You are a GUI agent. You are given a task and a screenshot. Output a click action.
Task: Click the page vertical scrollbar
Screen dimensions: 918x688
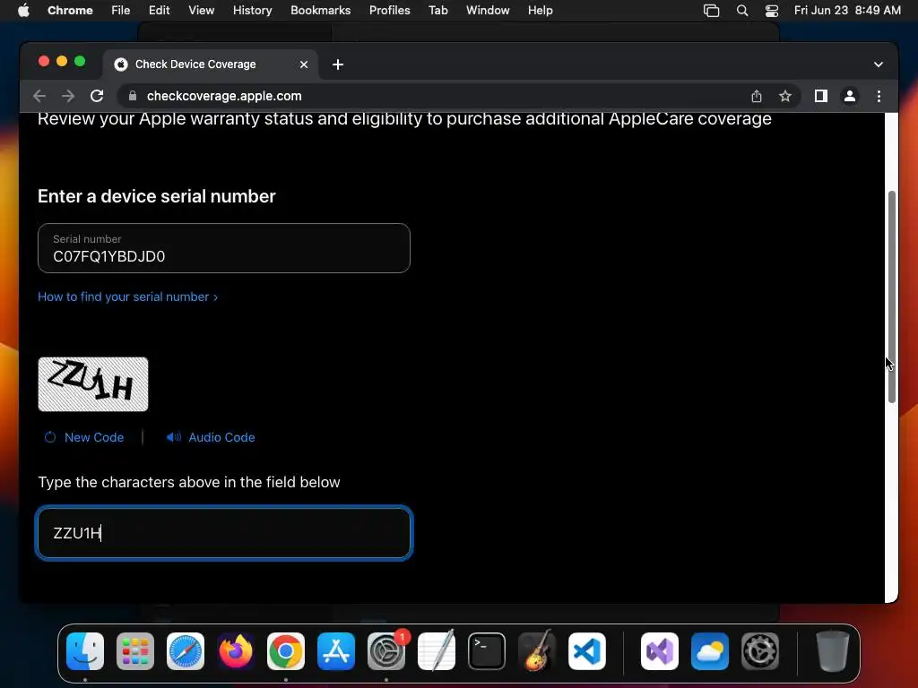tap(892, 297)
